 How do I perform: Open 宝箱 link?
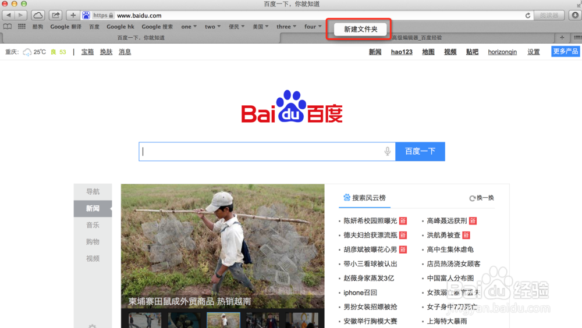click(88, 52)
